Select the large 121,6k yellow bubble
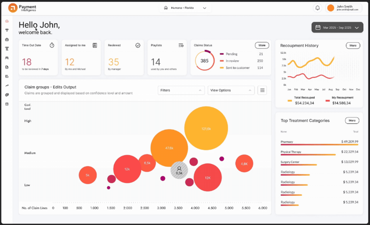370x225 pixels. pyautogui.click(x=206, y=128)
